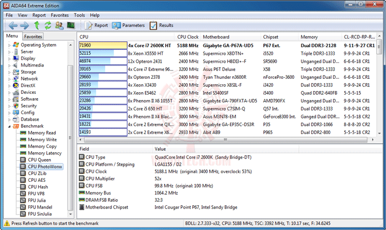Collapse the Benchmark tree node
The height and width of the screenshot is (230, 386).
click(x=9, y=127)
